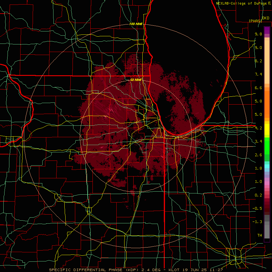Pick the bright green segment of the color bar
This screenshot has height=272, width=272.
click(267, 146)
